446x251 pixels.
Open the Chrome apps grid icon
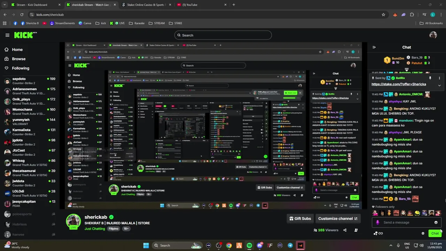(x=5, y=23)
